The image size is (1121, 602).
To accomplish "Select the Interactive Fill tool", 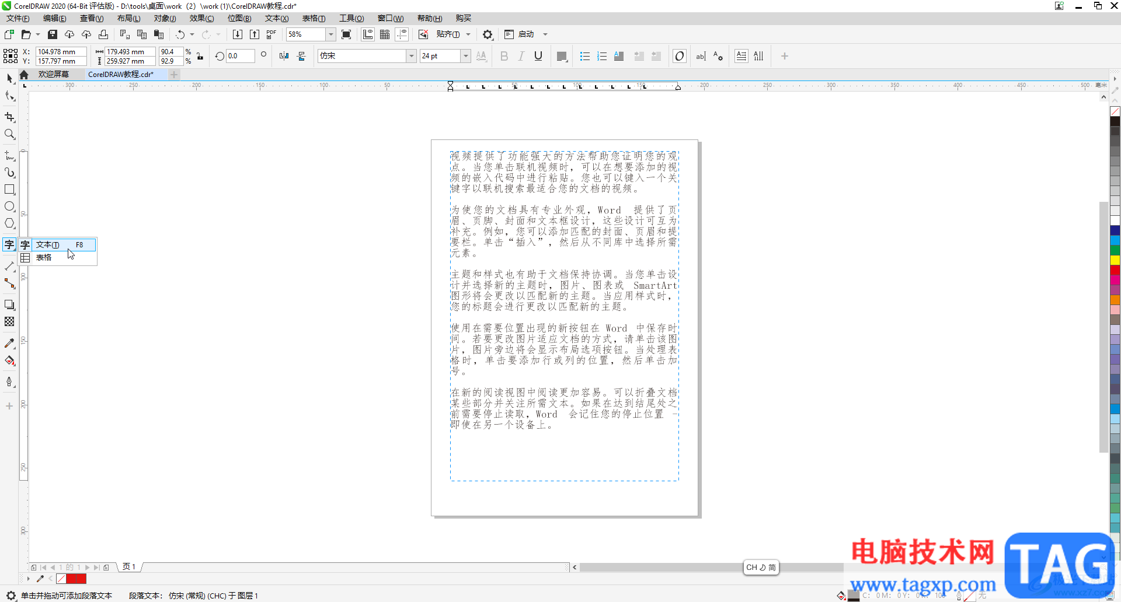I will pos(9,360).
